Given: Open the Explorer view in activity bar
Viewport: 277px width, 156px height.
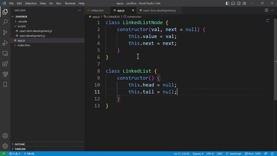Looking at the screenshot, I should click(x=5, y=12).
